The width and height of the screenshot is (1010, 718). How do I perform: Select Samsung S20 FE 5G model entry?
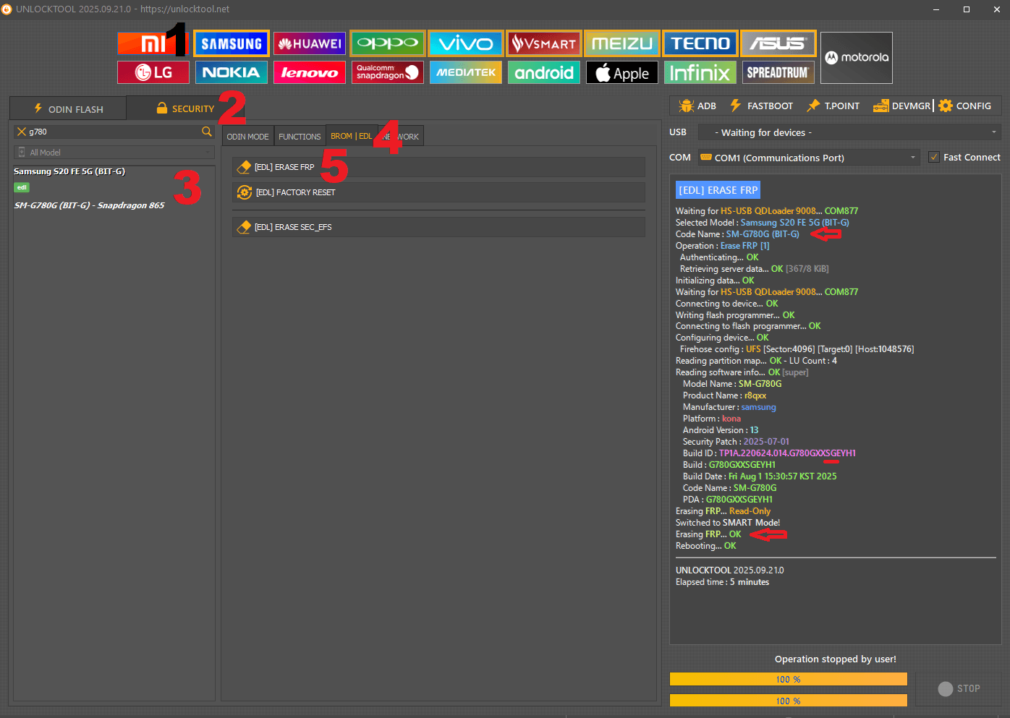pyautogui.click(x=70, y=172)
